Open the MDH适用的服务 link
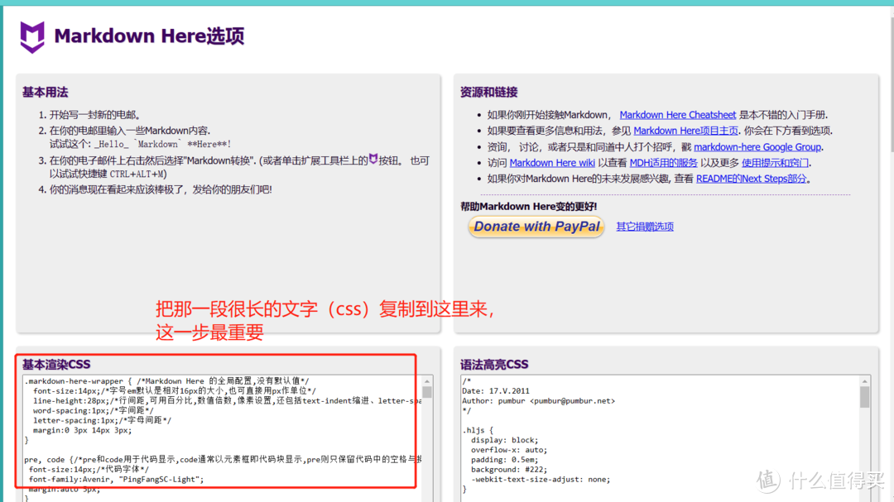The height and width of the screenshot is (502, 894). [x=663, y=163]
